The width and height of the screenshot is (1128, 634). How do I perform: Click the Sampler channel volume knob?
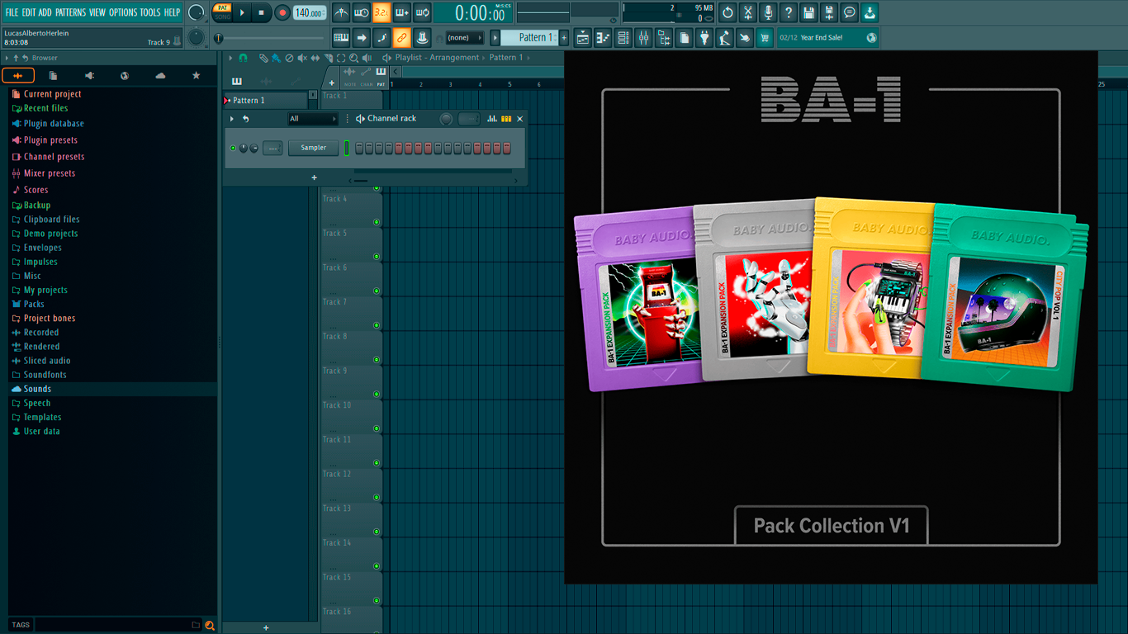pyautogui.click(x=254, y=148)
